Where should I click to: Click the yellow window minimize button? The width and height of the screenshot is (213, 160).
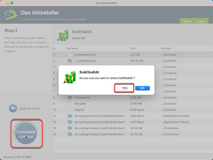[x=8, y=3]
